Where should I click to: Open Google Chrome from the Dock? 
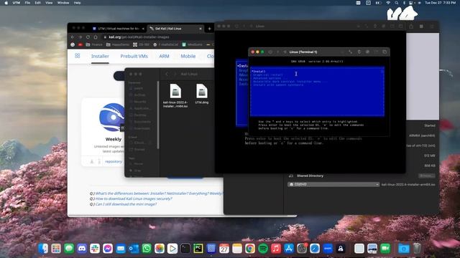click(250, 249)
